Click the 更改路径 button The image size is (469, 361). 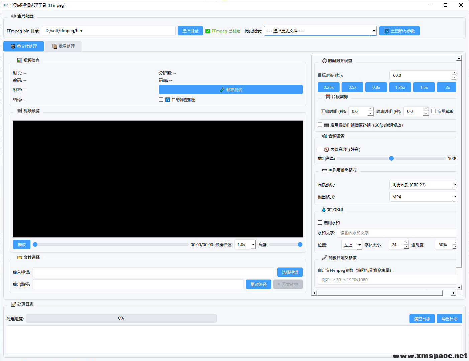point(259,284)
